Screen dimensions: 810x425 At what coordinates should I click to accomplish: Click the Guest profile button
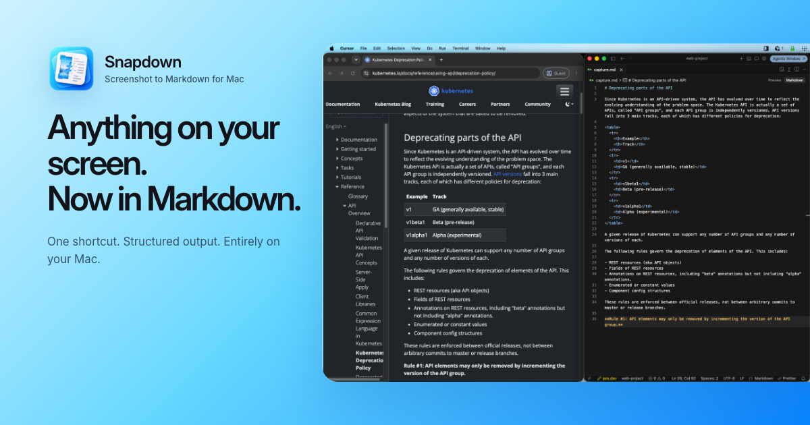[556, 73]
